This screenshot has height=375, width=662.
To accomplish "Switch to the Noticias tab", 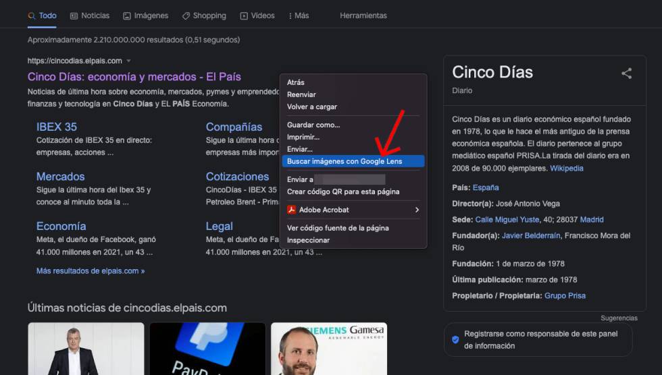I will coord(89,16).
